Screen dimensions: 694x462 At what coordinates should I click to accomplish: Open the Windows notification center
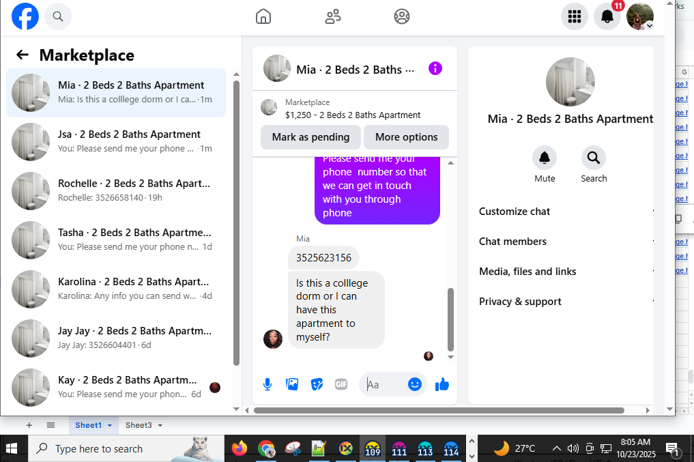coord(672,449)
